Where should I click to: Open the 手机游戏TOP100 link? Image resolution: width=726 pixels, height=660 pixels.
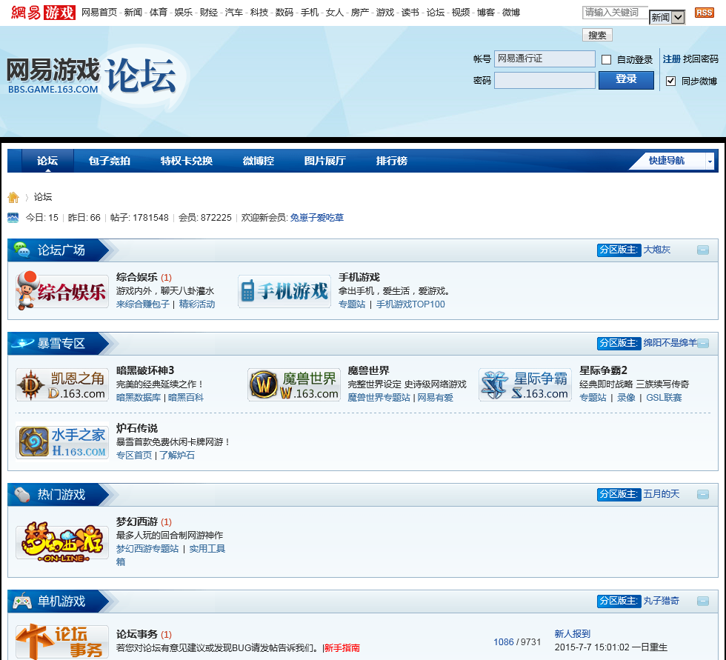(410, 304)
